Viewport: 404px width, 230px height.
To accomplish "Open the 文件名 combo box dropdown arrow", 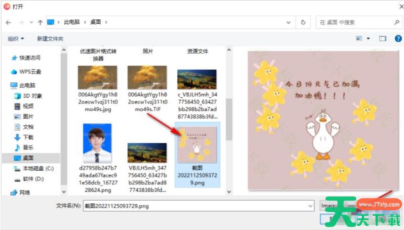I will (x=310, y=206).
